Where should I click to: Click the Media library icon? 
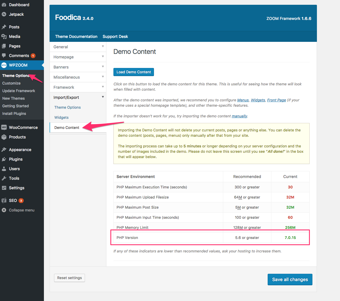[x=4, y=37]
